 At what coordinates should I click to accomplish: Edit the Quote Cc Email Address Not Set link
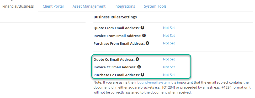(x=169, y=59)
